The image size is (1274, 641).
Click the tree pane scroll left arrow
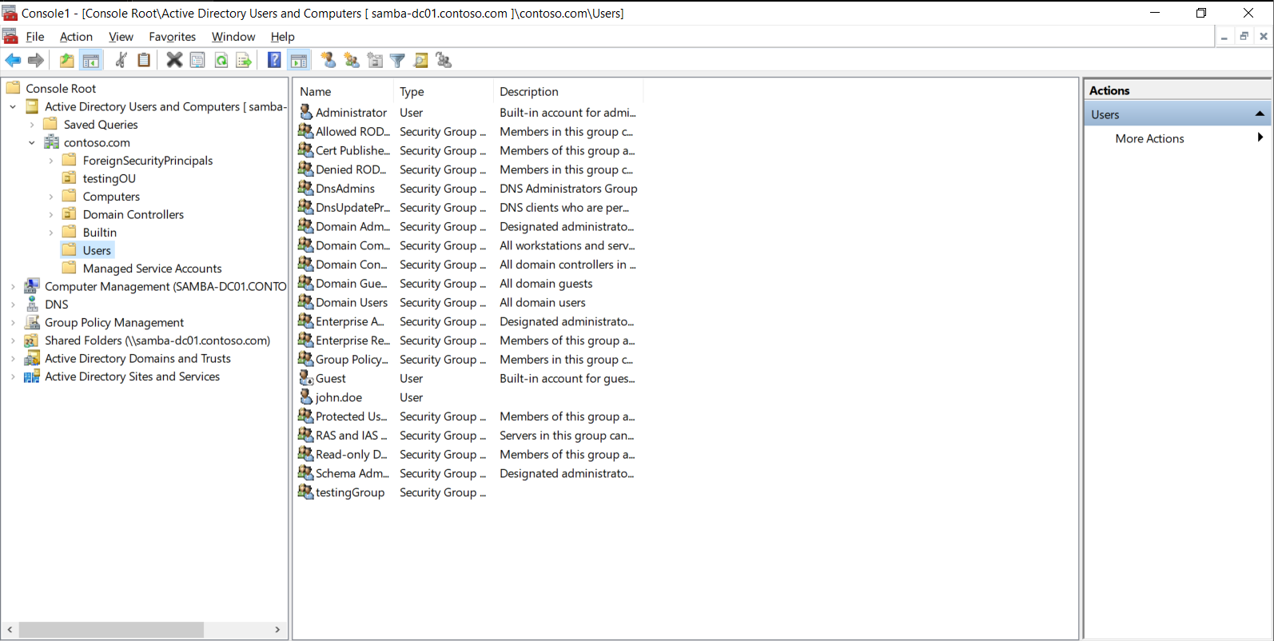pos(10,630)
